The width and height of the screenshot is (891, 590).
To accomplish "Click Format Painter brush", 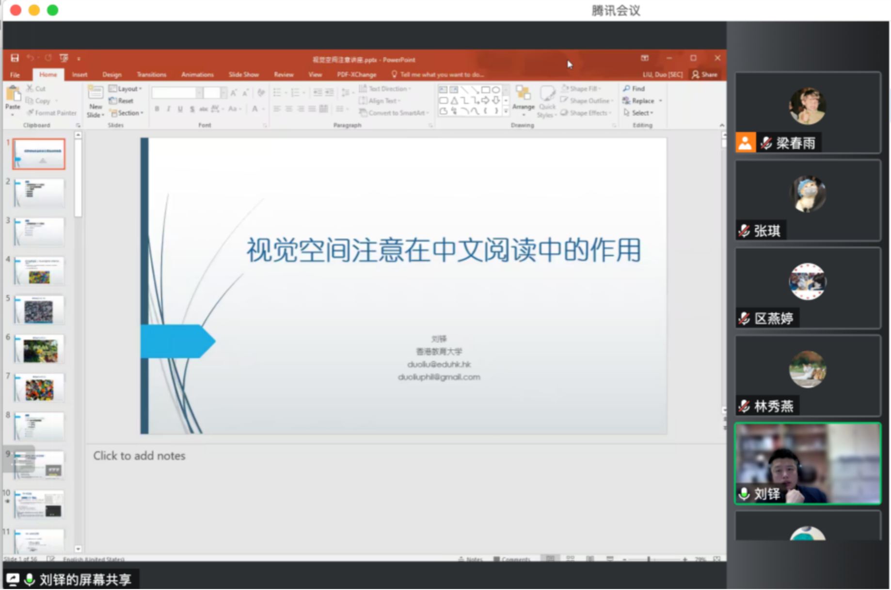I will [51, 113].
